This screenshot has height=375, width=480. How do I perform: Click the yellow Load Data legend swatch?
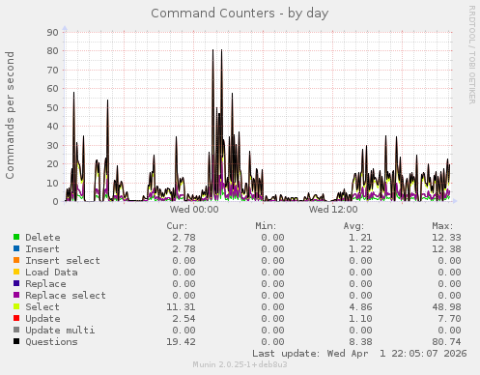(x=16, y=272)
